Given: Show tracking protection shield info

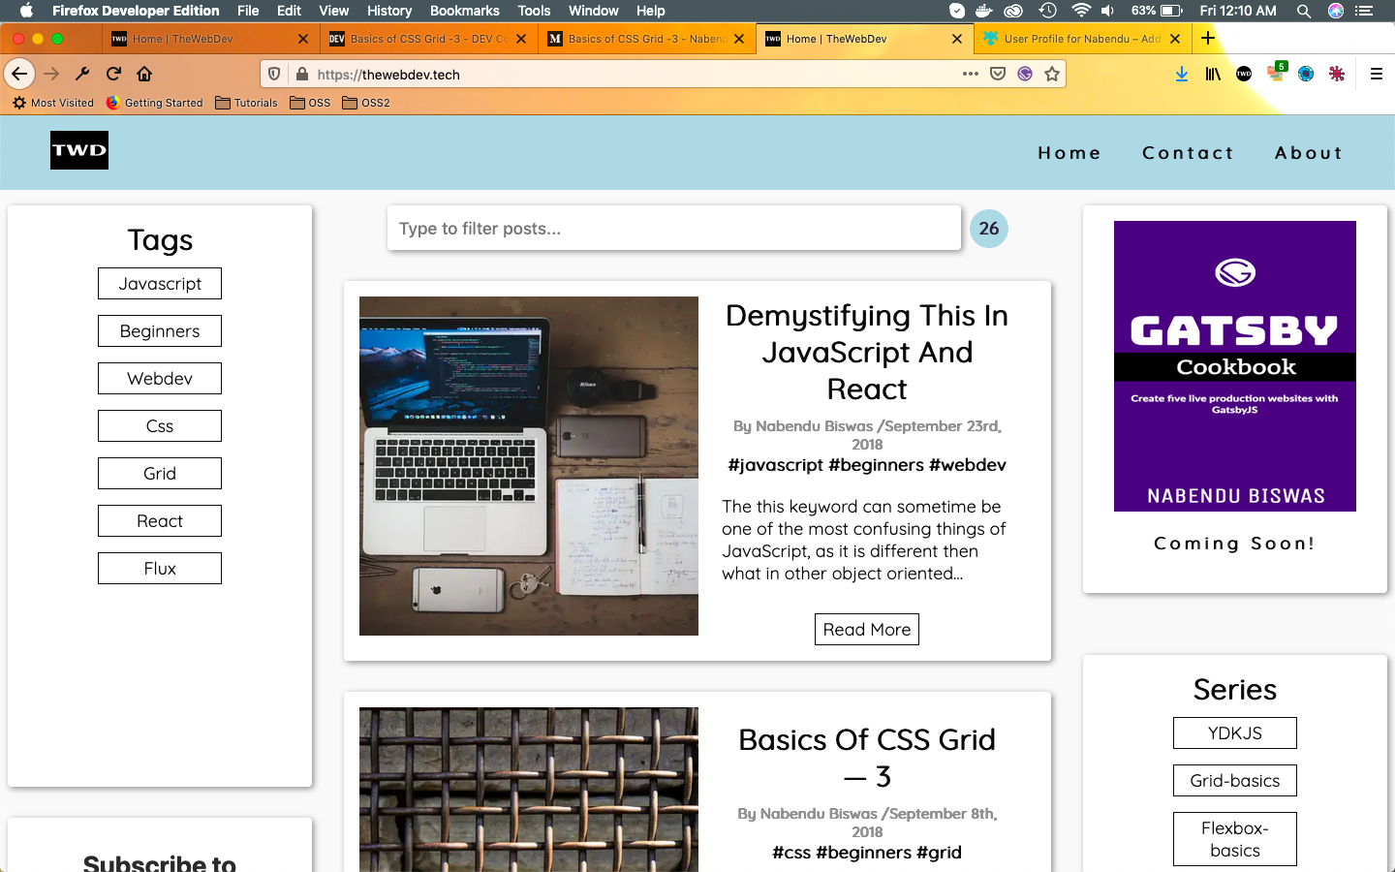Looking at the screenshot, I should point(274,75).
